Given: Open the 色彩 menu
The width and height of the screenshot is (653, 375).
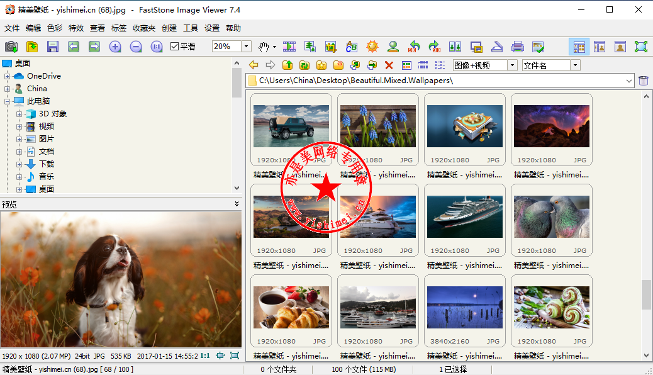Looking at the screenshot, I should (x=55, y=28).
